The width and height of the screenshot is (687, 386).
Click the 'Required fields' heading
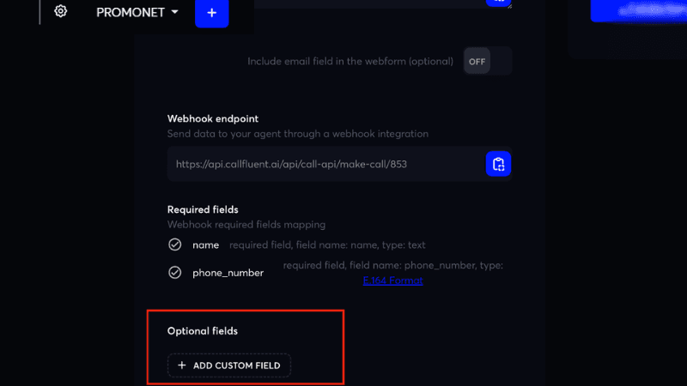(203, 209)
